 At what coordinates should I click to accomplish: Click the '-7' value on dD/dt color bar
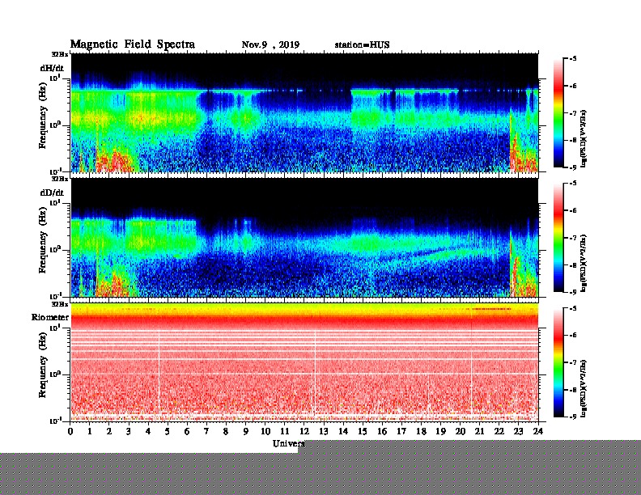click(x=572, y=238)
